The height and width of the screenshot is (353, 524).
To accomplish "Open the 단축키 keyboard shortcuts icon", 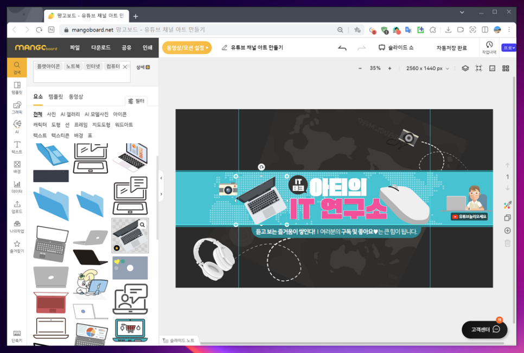I will 17,336.
